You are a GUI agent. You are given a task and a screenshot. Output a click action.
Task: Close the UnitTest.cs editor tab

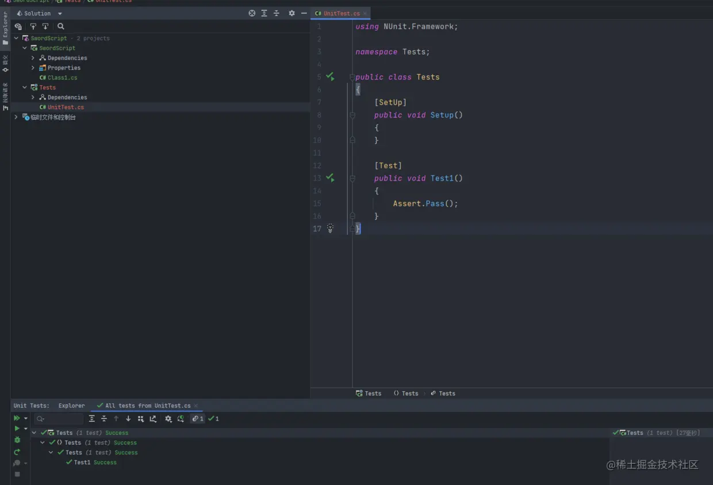pos(365,13)
